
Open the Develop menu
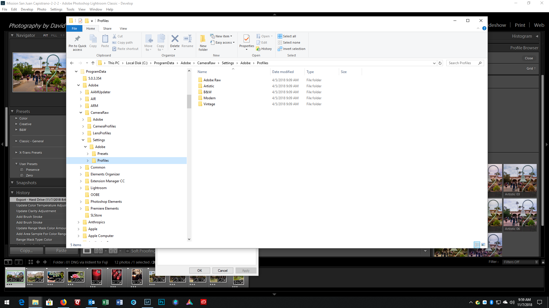pos(27,9)
